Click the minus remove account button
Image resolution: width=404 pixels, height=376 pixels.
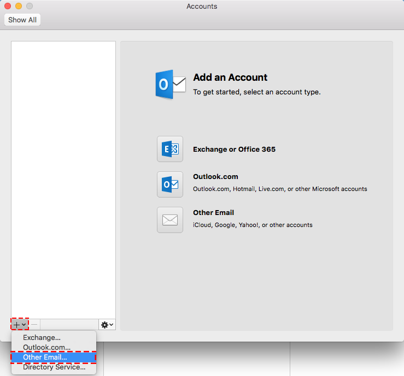pos(34,325)
